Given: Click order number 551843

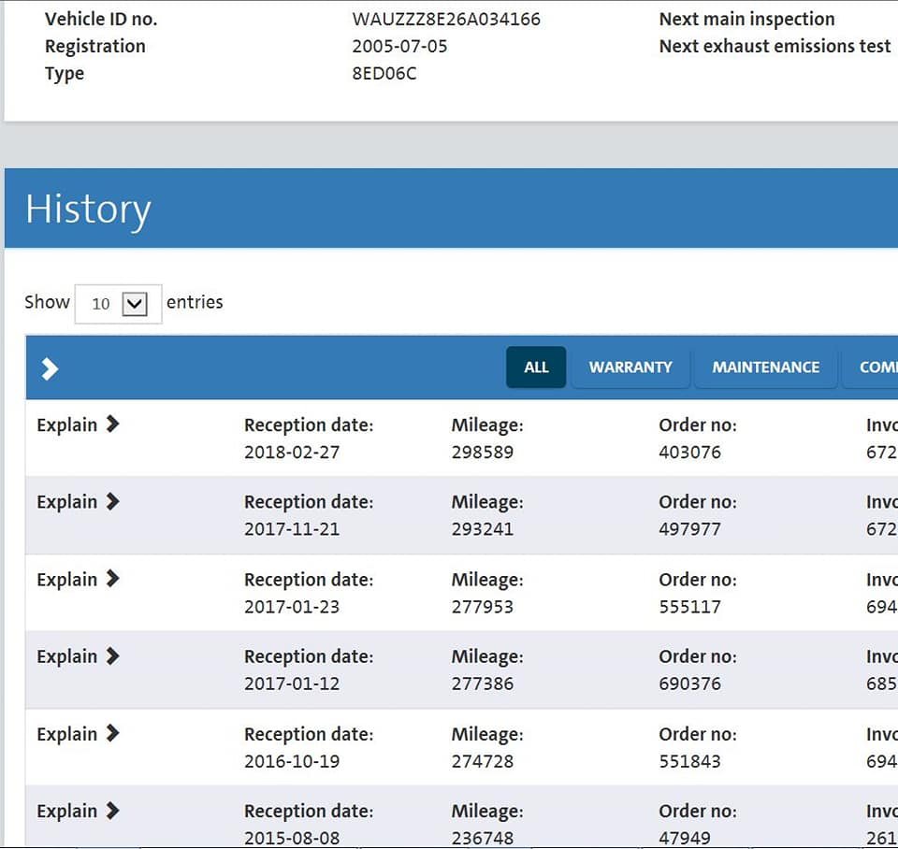Looking at the screenshot, I should [x=689, y=761].
